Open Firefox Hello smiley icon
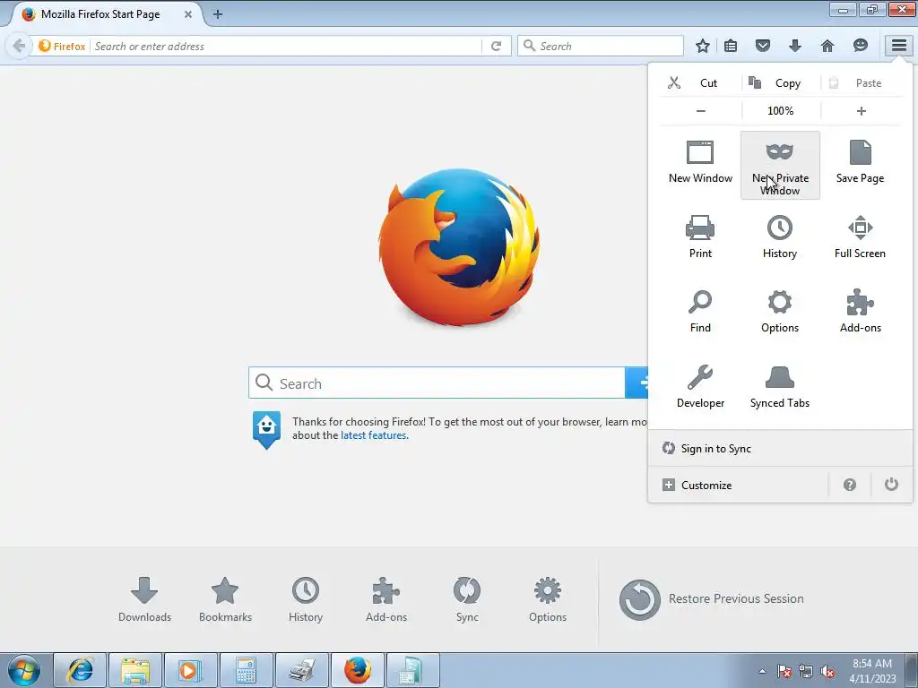This screenshot has height=688, width=918. click(860, 46)
